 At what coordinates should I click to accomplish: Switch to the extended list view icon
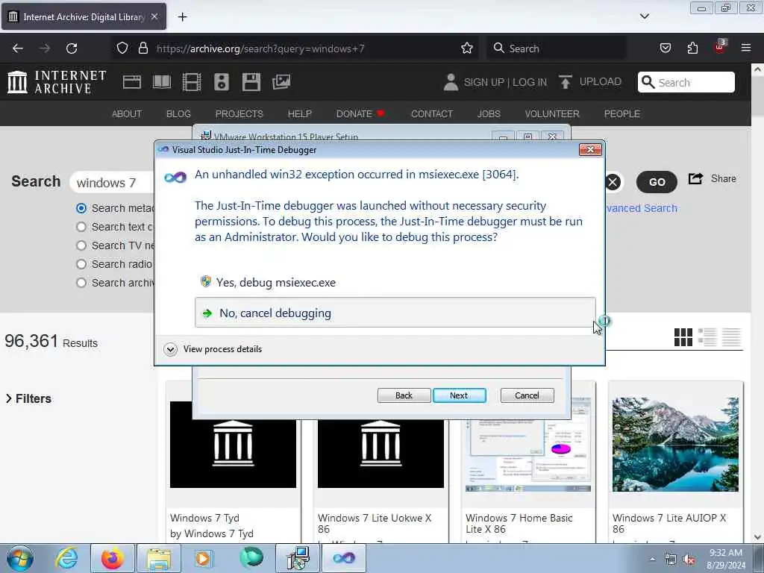(707, 337)
